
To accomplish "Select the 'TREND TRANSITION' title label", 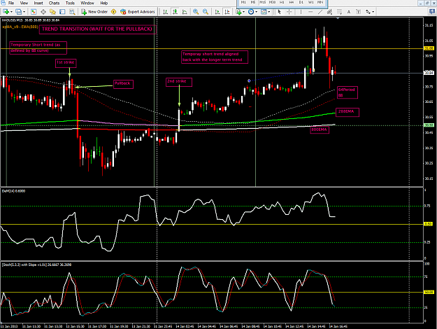I will pos(97,29).
